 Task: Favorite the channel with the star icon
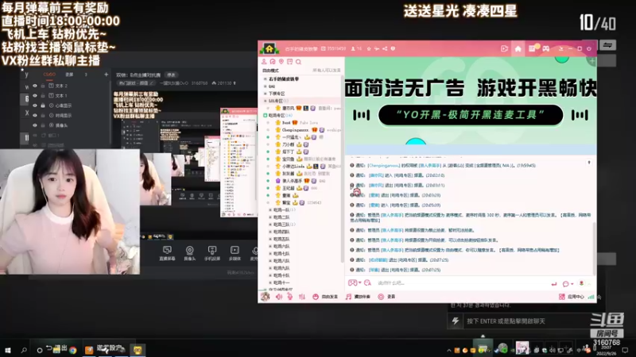coord(369,48)
